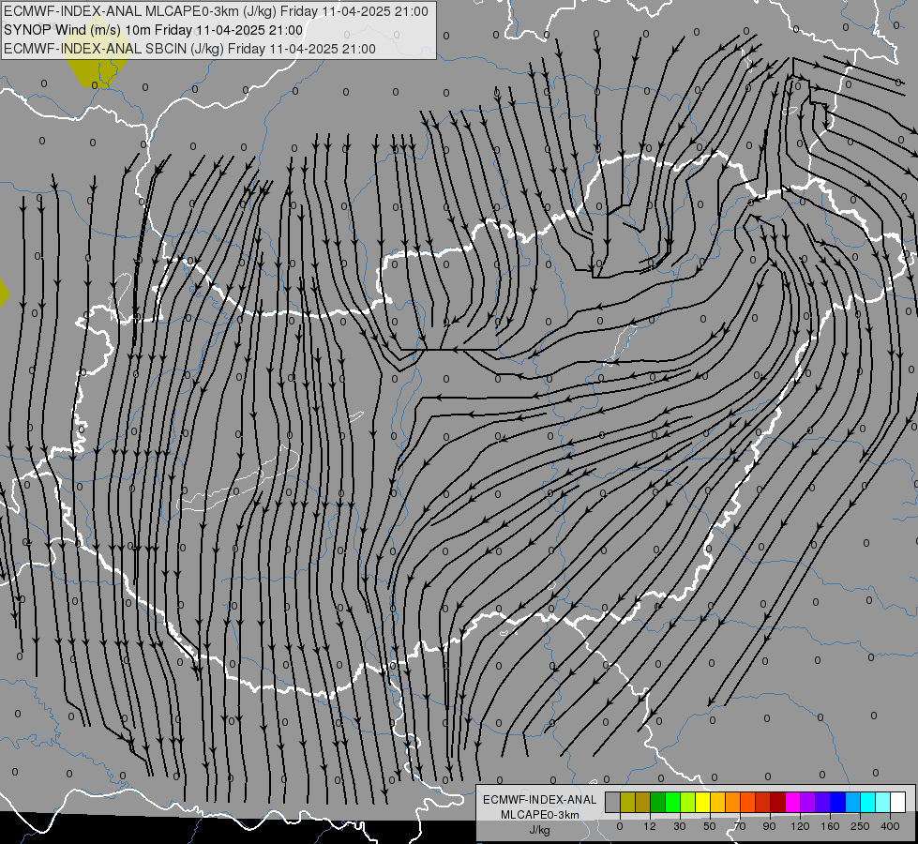Select the white swatch at the legend's end

898,803
